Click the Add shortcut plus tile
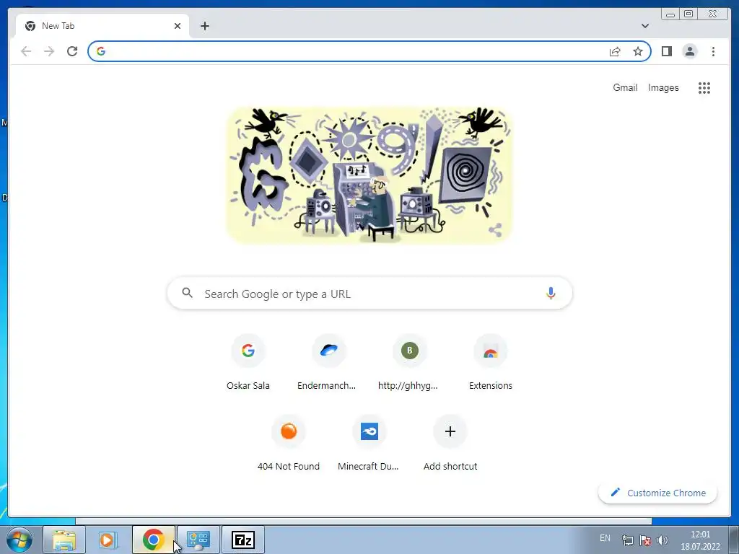Screen dimensions: 739x554 point(450,444)
